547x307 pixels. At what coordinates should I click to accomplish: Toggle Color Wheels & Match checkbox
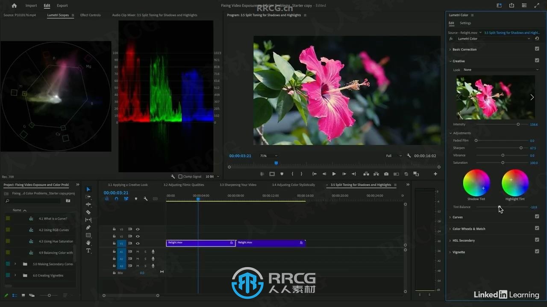point(537,228)
